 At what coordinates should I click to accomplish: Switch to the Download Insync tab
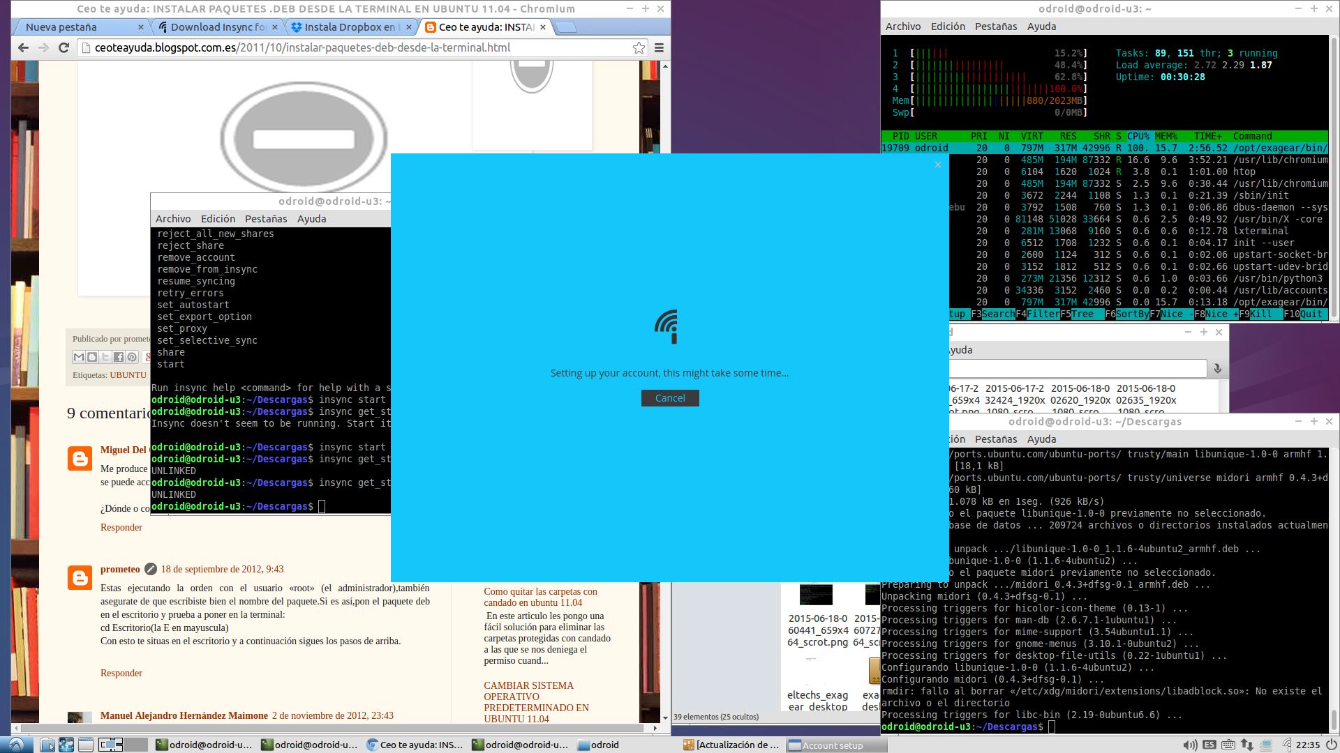(x=217, y=27)
